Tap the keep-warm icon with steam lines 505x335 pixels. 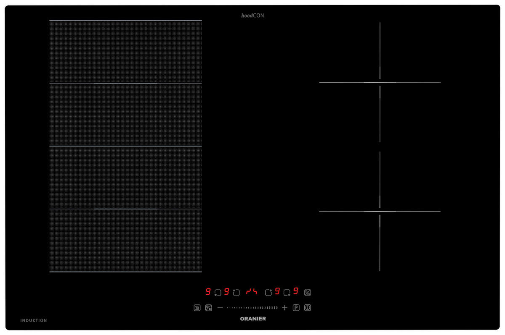[x=197, y=308]
